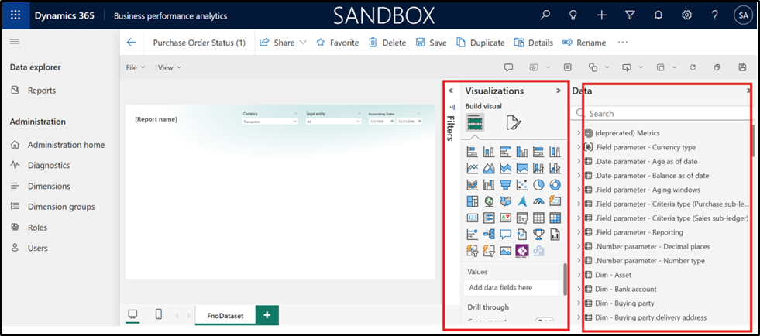Expand the Filters pane
This screenshot has height=336, width=760.
point(450,91)
